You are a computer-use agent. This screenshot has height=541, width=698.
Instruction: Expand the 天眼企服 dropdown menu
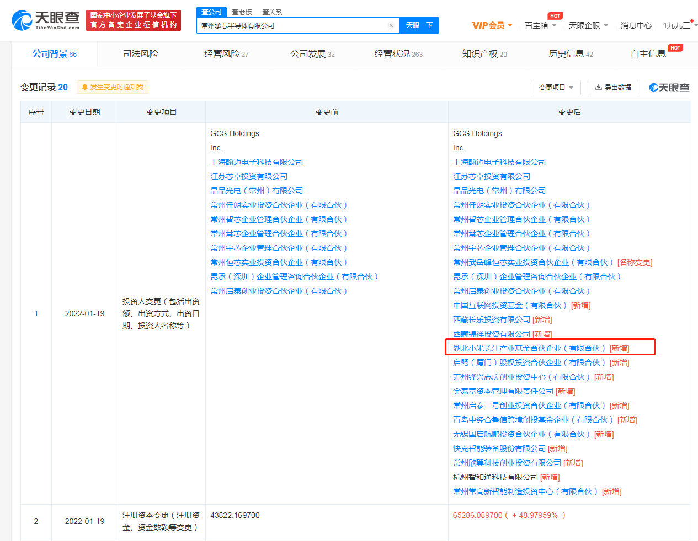coord(588,25)
